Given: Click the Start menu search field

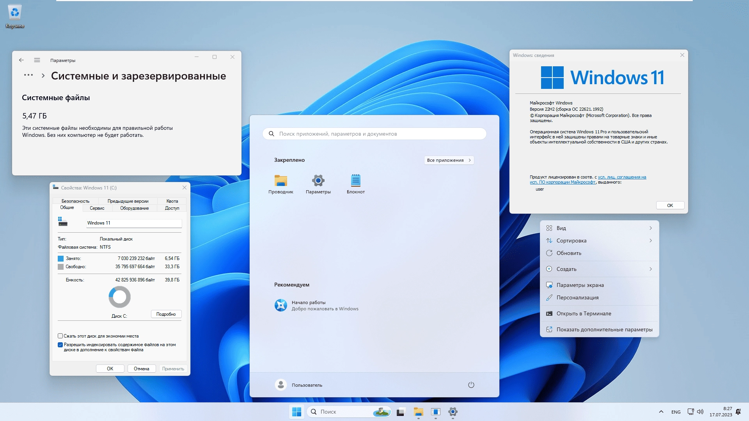Looking at the screenshot, I should coord(374,134).
